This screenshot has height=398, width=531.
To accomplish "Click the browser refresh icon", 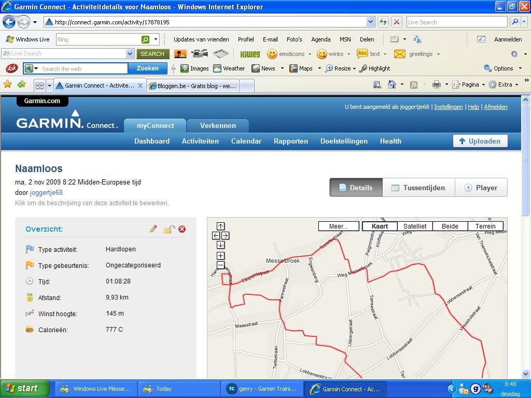I will click(383, 22).
